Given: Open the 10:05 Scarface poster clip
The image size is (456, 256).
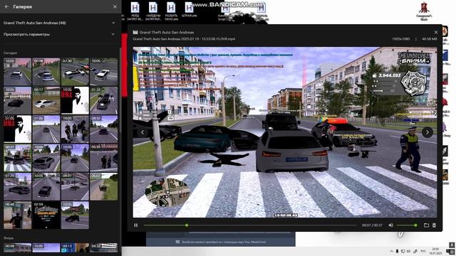Looking at the screenshot, I should click(75, 100).
